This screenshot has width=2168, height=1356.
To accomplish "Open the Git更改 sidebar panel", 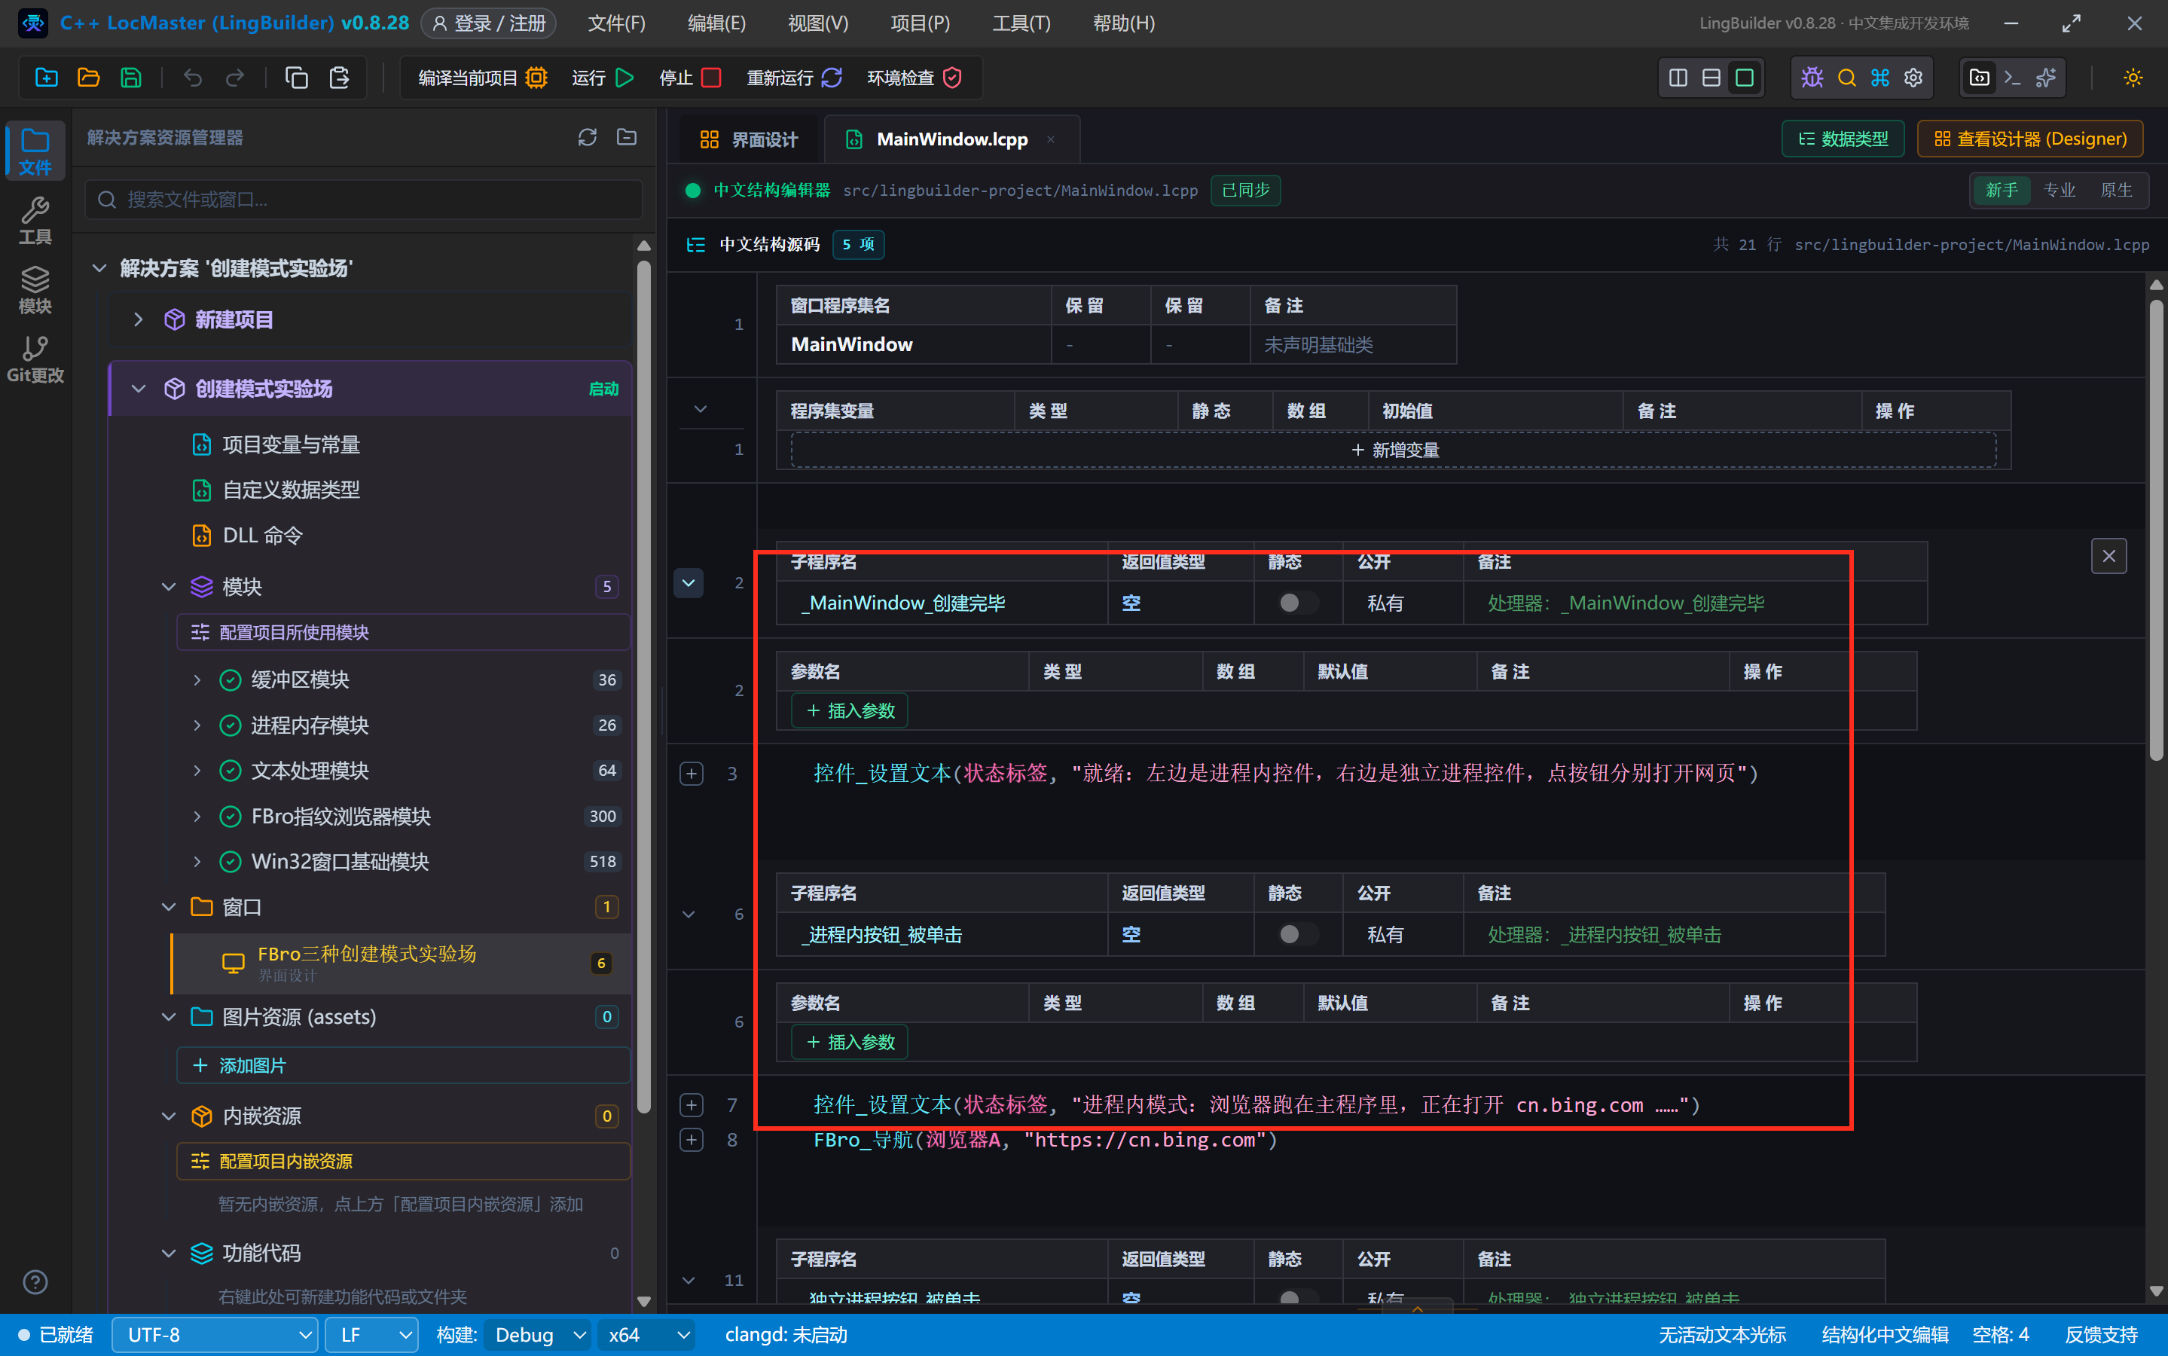I will 35,359.
